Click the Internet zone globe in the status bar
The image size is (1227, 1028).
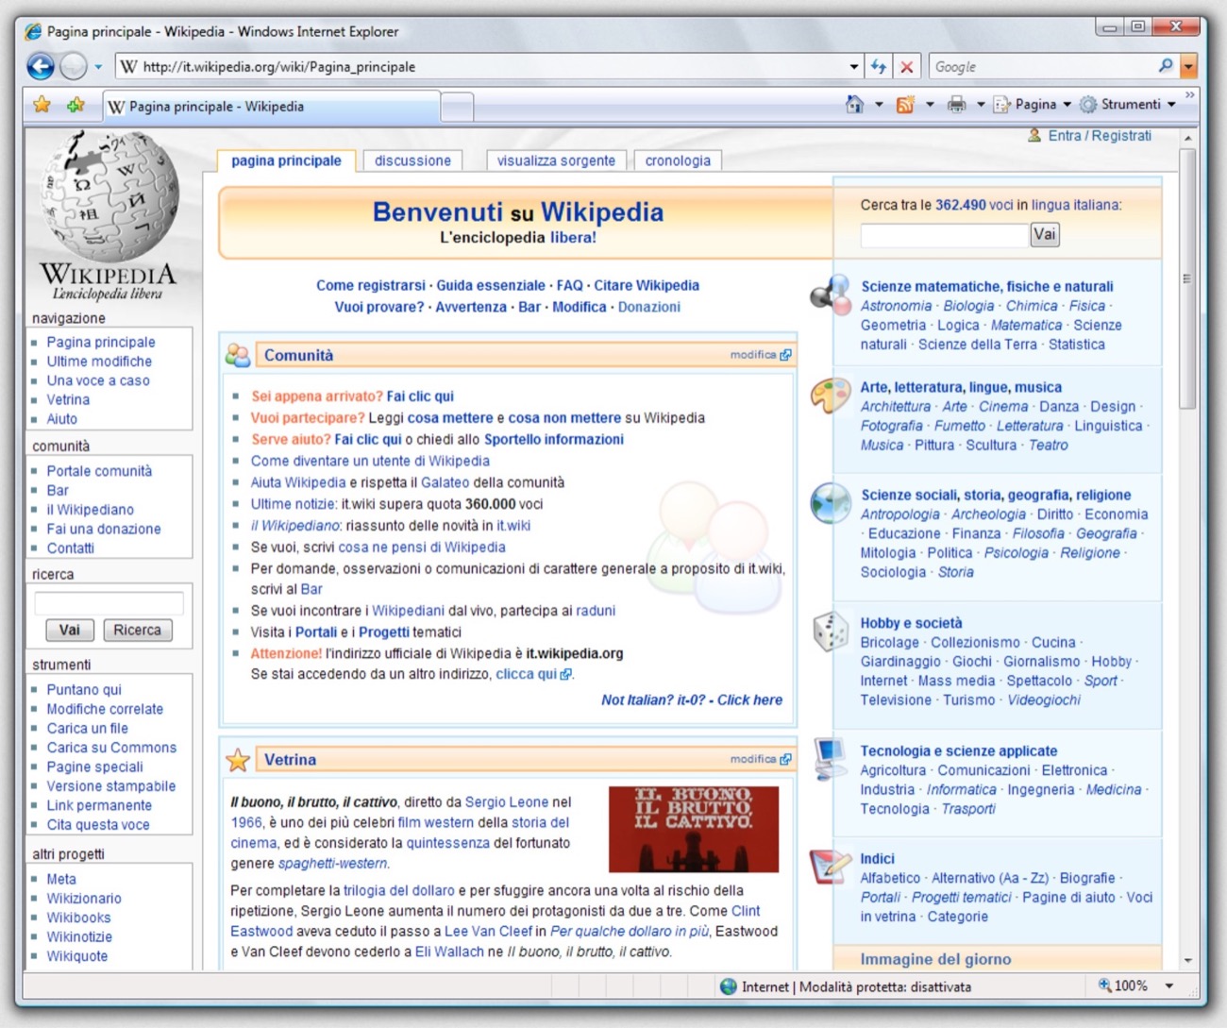(x=728, y=986)
